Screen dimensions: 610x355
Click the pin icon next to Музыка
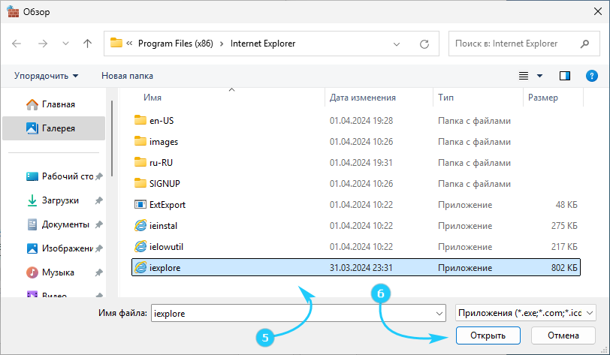click(99, 272)
